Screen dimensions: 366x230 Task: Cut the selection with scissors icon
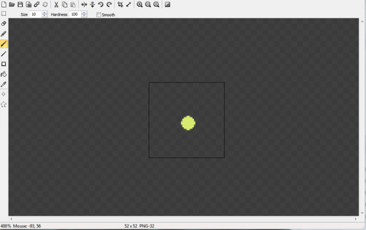coord(57,4)
